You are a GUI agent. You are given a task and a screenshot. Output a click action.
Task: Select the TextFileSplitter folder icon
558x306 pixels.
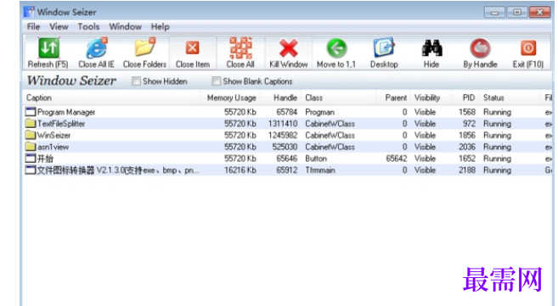point(31,124)
